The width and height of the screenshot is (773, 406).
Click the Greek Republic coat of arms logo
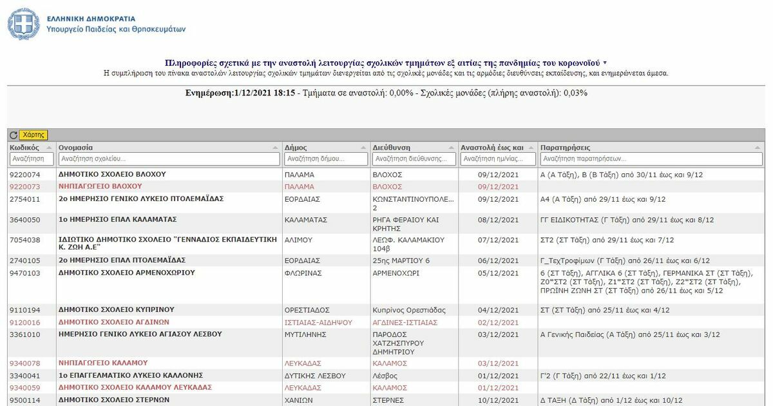pos(23,24)
